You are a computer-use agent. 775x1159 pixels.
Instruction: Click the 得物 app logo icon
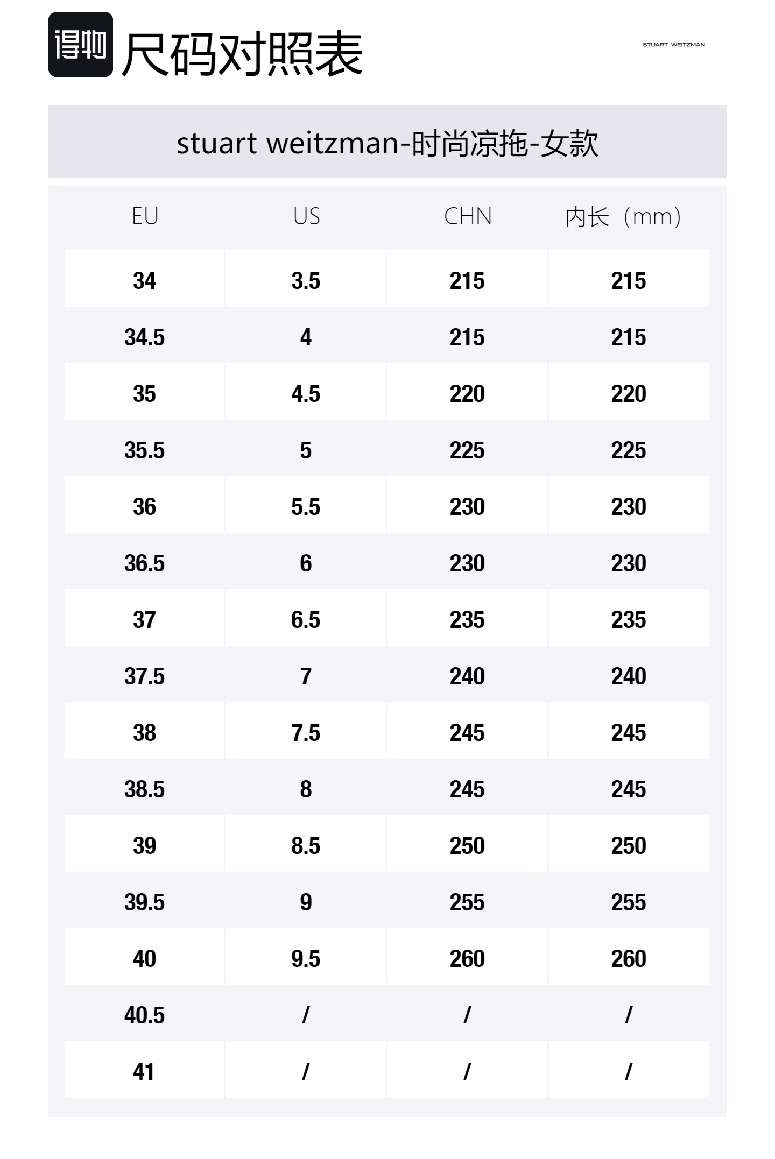point(81,45)
